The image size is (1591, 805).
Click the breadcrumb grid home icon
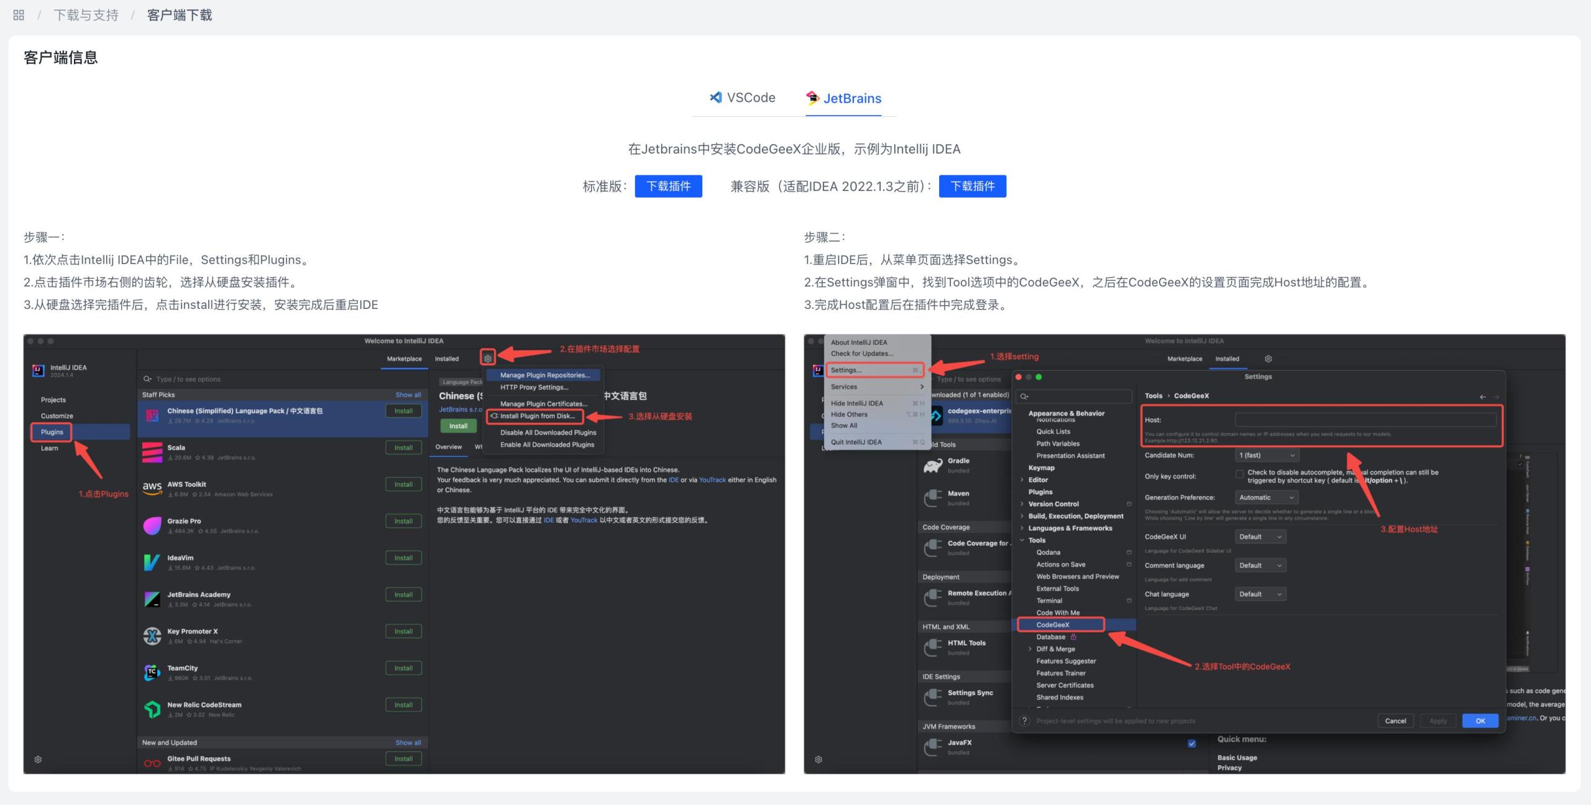(x=19, y=15)
